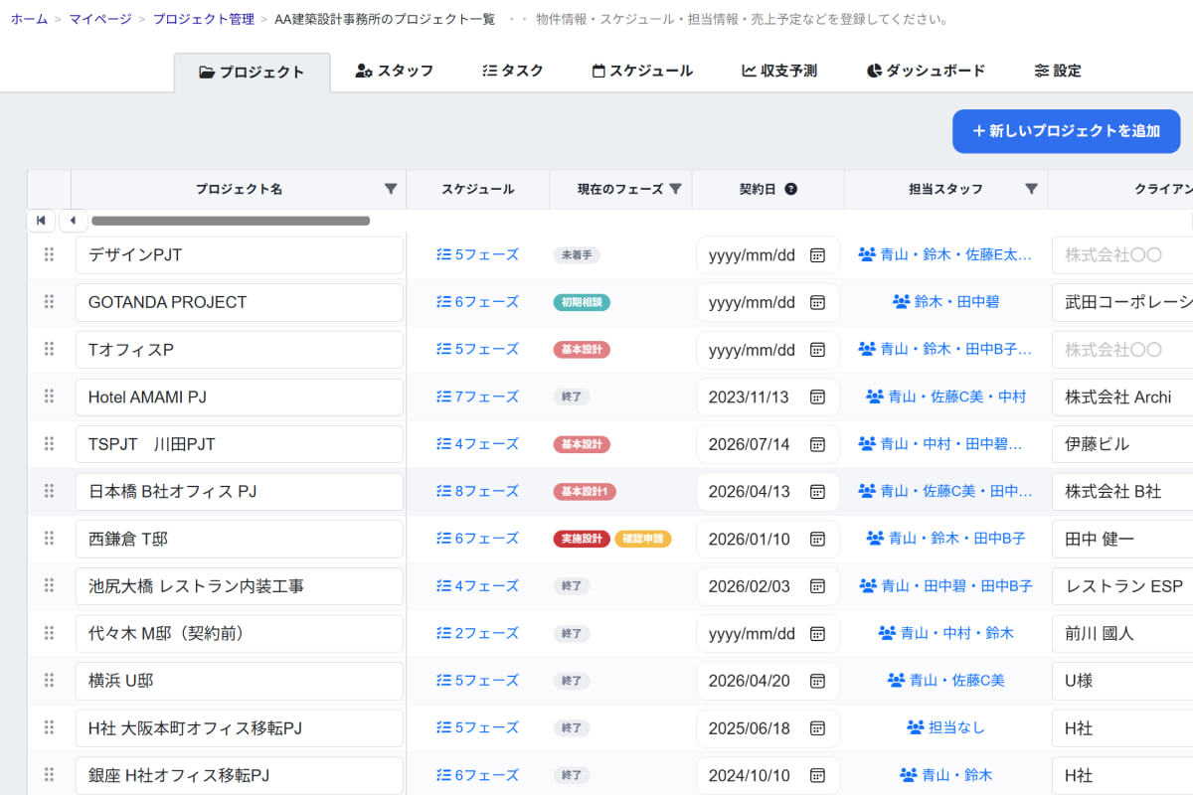
Task: Click 未着手 phase badge
Action: point(577,255)
